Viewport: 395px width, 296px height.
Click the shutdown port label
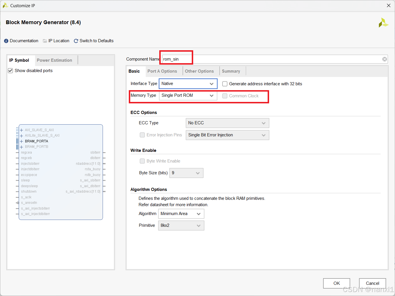click(x=29, y=191)
